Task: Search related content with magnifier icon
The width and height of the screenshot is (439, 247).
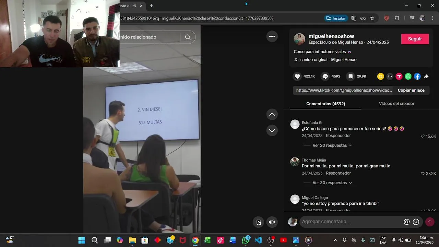Action: [188, 37]
